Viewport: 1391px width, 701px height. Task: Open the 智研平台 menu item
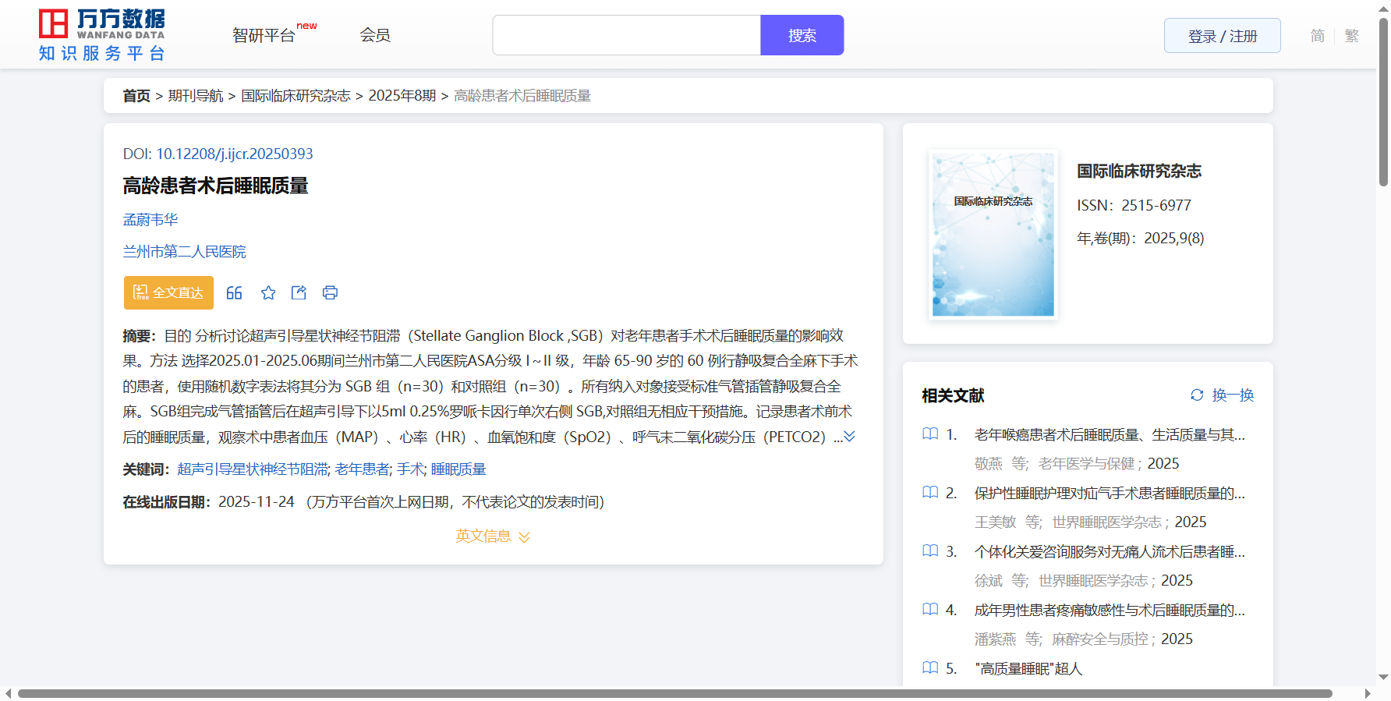tap(264, 36)
